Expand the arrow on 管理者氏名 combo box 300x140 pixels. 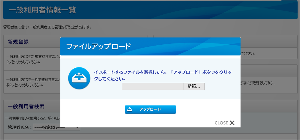pyautogui.click(x=78, y=128)
